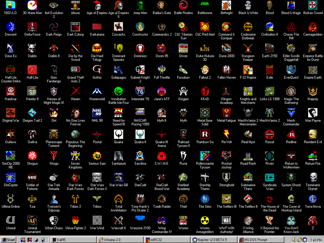Select the Resident Evil icon
This screenshot has height=243, width=324.
(x=313, y=134)
